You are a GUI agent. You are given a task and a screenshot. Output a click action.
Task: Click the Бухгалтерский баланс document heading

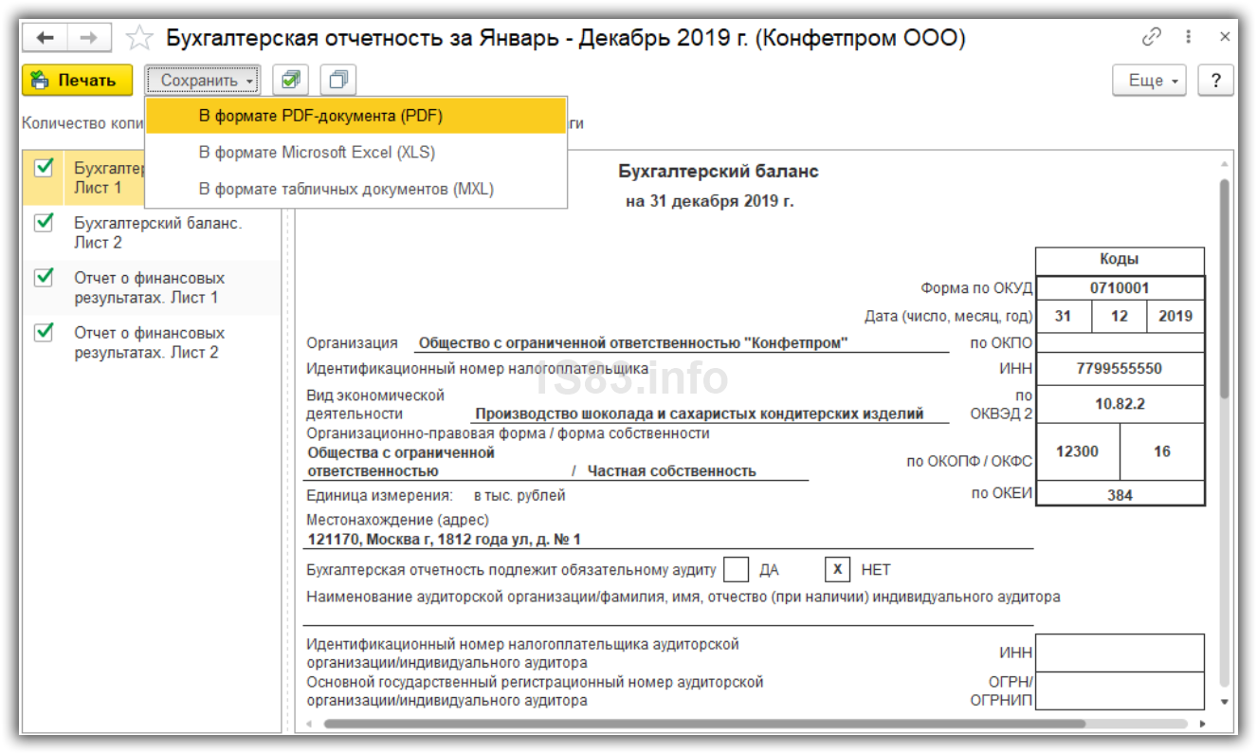pos(719,172)
